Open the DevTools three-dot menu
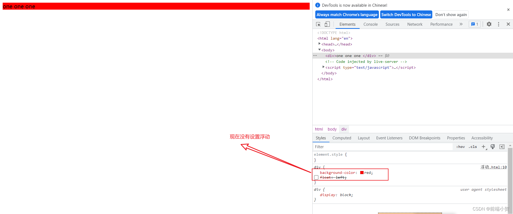This screenshot has width=513, height=214. click(x=499, y=24)
